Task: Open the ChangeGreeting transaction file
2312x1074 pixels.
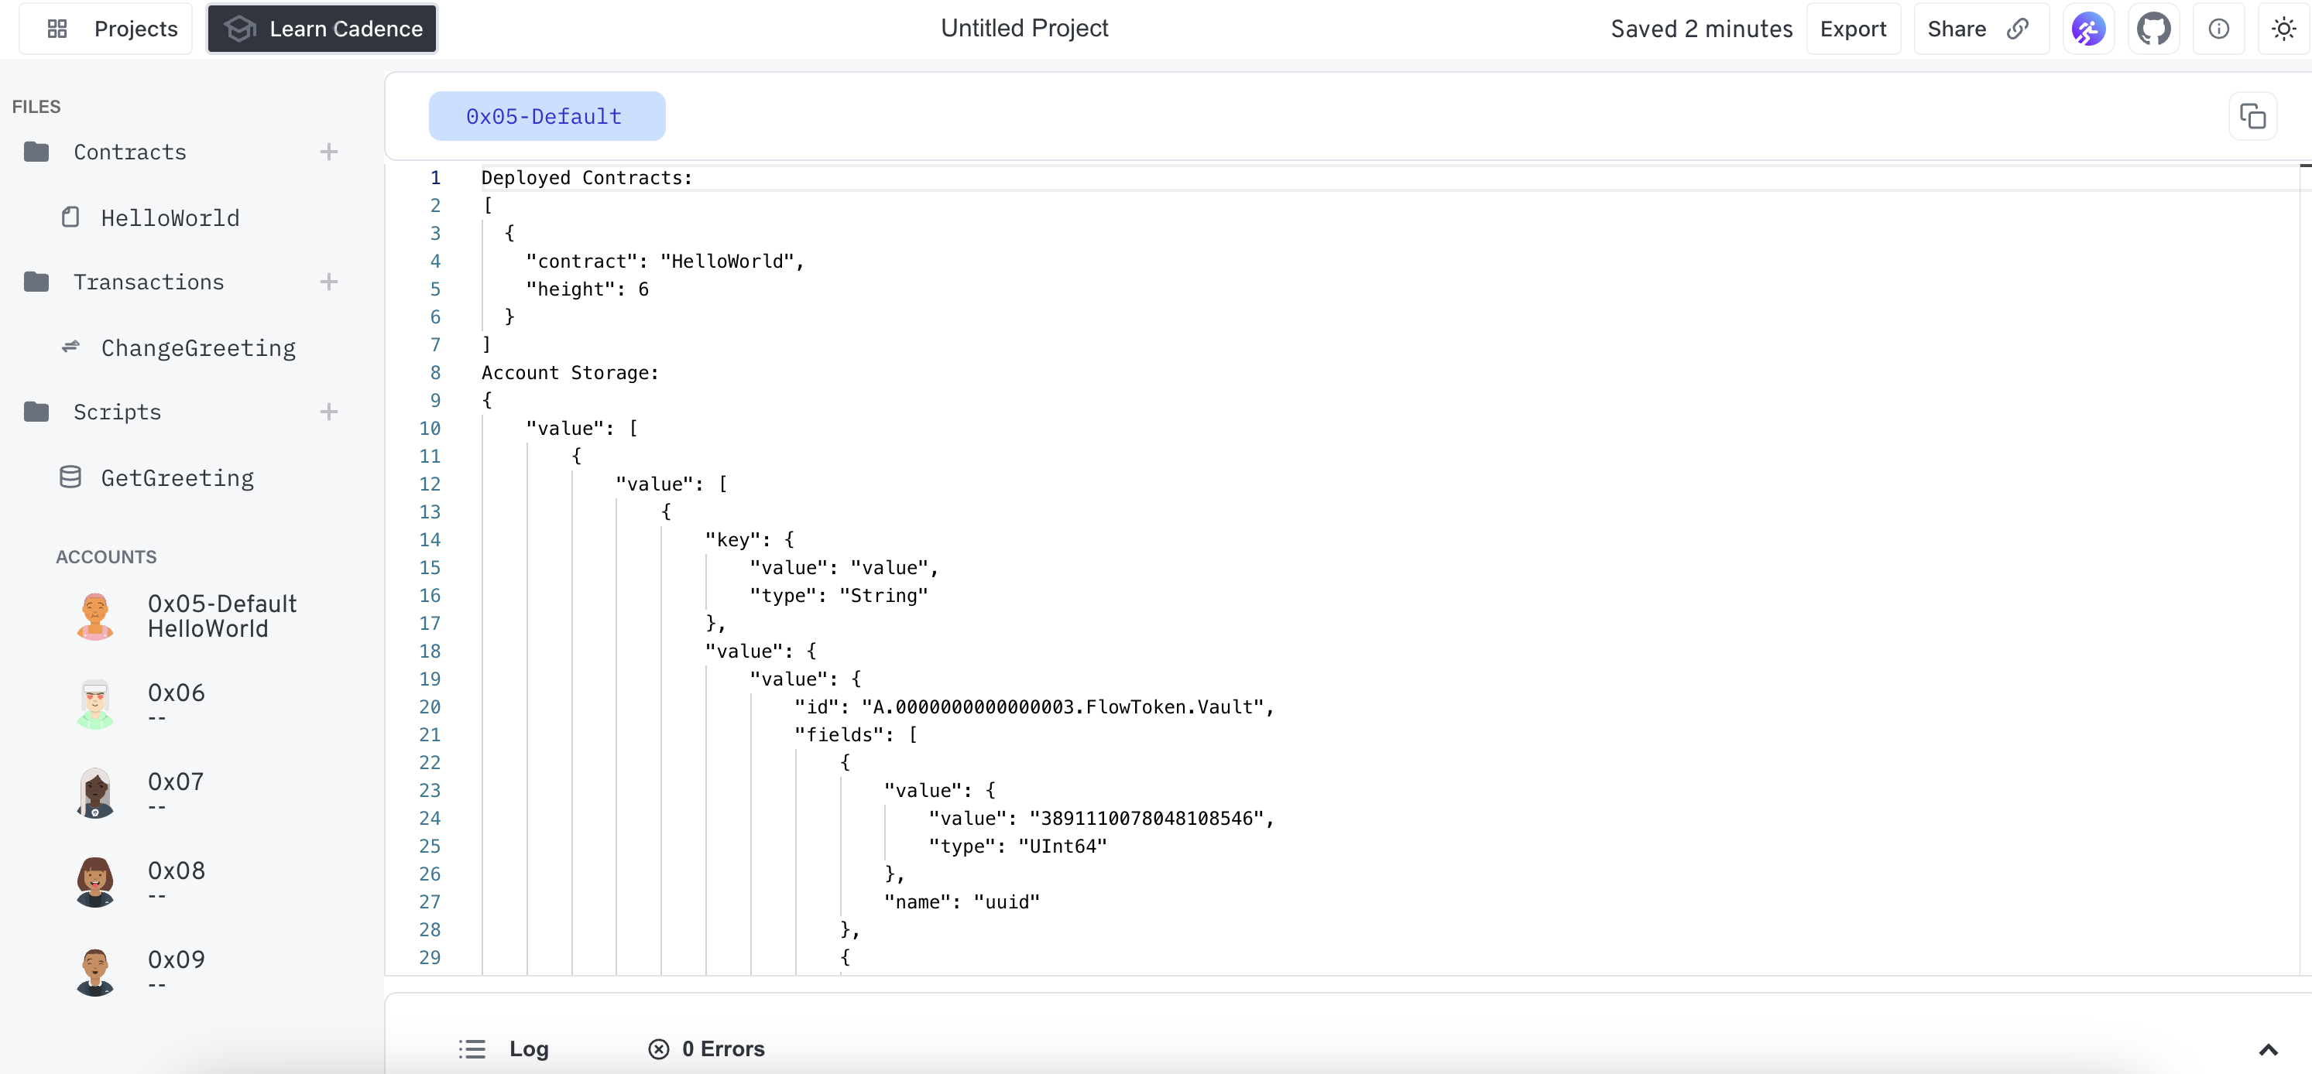Action: pyautogui.click(x=197, y=348)
